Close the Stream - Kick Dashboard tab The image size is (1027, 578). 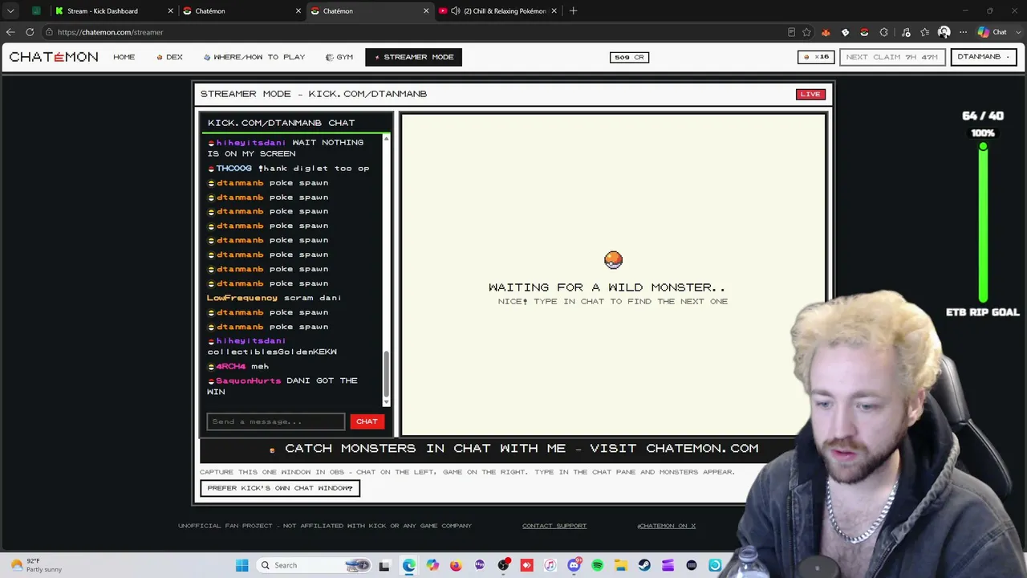coord(171,10)
